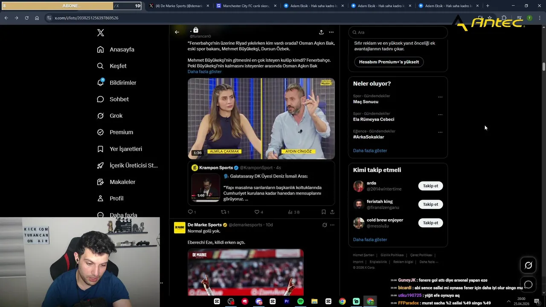
Task: Open Krampon Sports profile name
Action: tap(216, 168)
